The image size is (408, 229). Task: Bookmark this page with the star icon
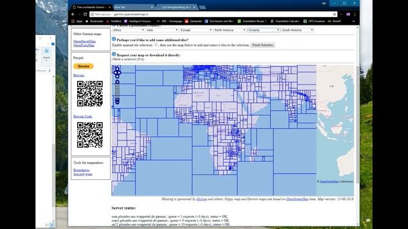[334, 14]
